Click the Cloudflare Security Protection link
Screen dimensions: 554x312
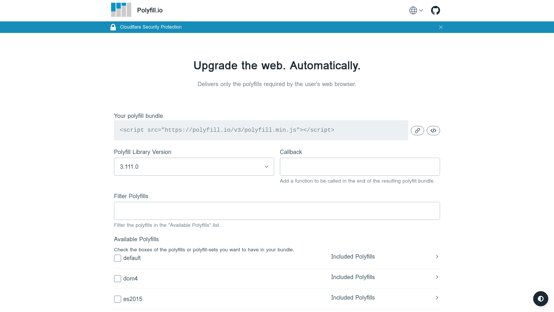pyautogui.click(x=151, y=27)
